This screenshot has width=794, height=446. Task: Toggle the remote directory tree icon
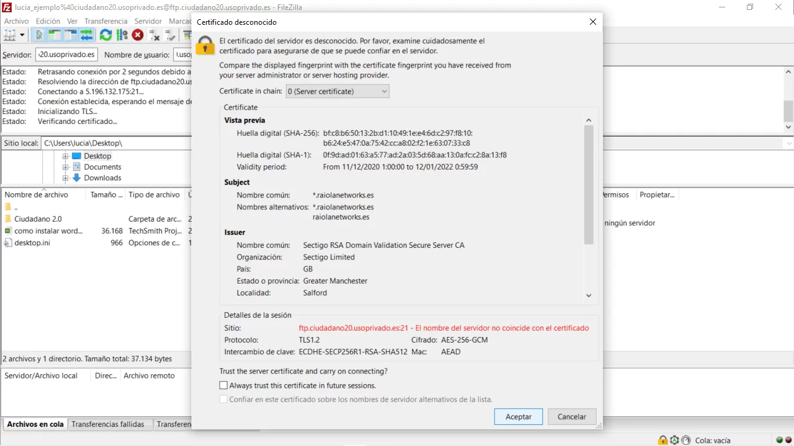click(71, 35)
